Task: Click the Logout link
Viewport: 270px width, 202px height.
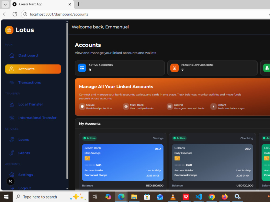Action: point(33,188)
